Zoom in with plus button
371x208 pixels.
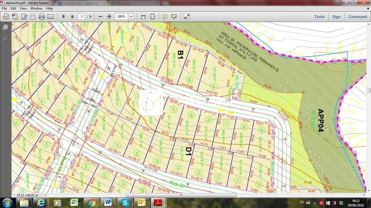(109, 17)
